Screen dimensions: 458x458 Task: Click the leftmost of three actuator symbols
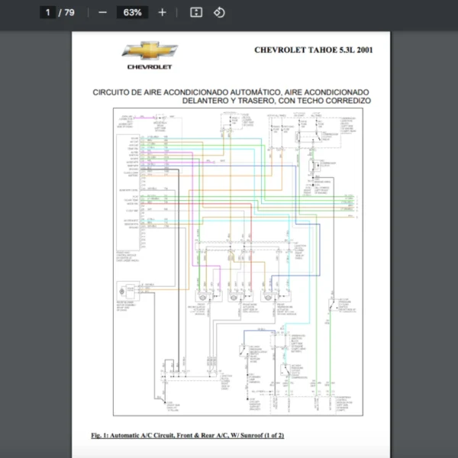[x=204, y=296]
